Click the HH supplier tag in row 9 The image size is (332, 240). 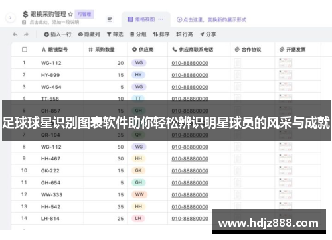tap(139, 158)
